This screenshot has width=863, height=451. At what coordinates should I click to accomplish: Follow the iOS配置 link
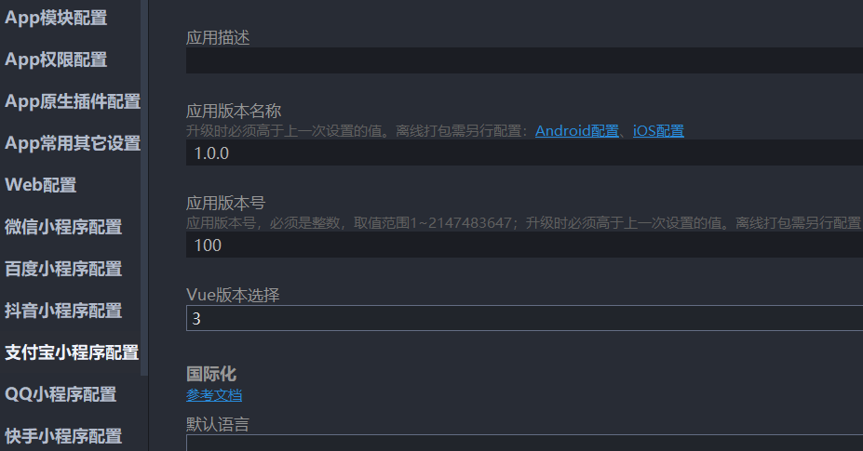(658, 131)
